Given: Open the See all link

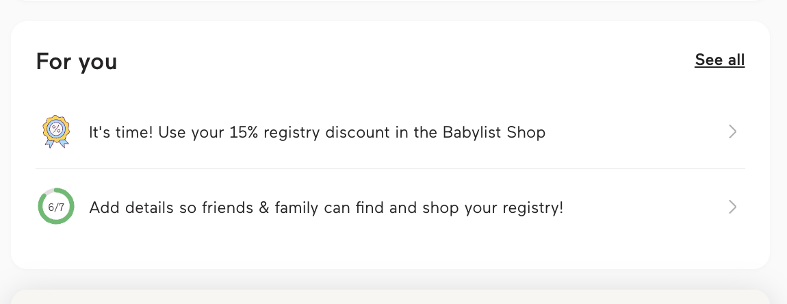Looking at the screenshot, I should pos(719,60).
